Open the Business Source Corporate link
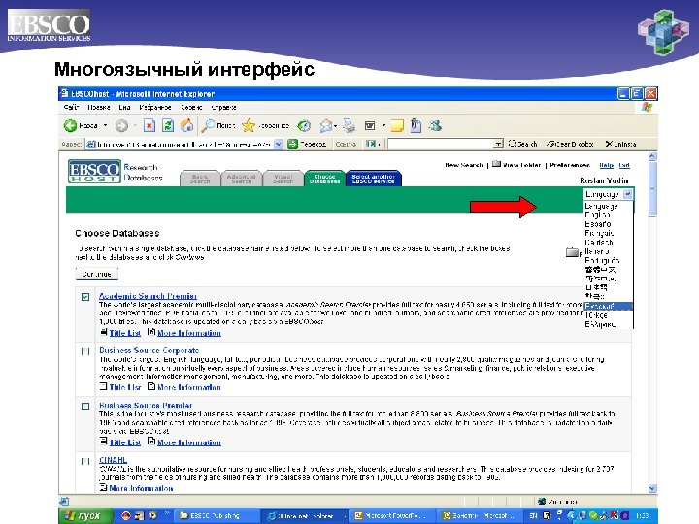This screenshot has width=699, height=524. pyautogui.click(x=149, y=350)
